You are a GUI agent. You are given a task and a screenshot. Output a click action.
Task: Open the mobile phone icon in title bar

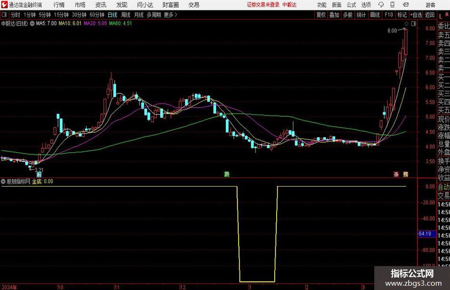(392, 5)
